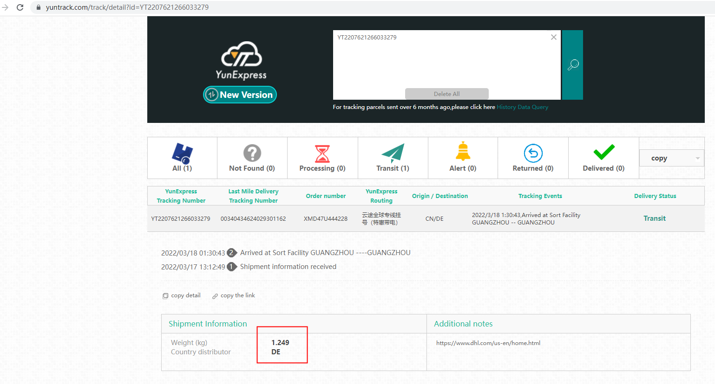The image size is (715, 384).
Task: Clear tracking input with X icon
Action: pos(553,38)
